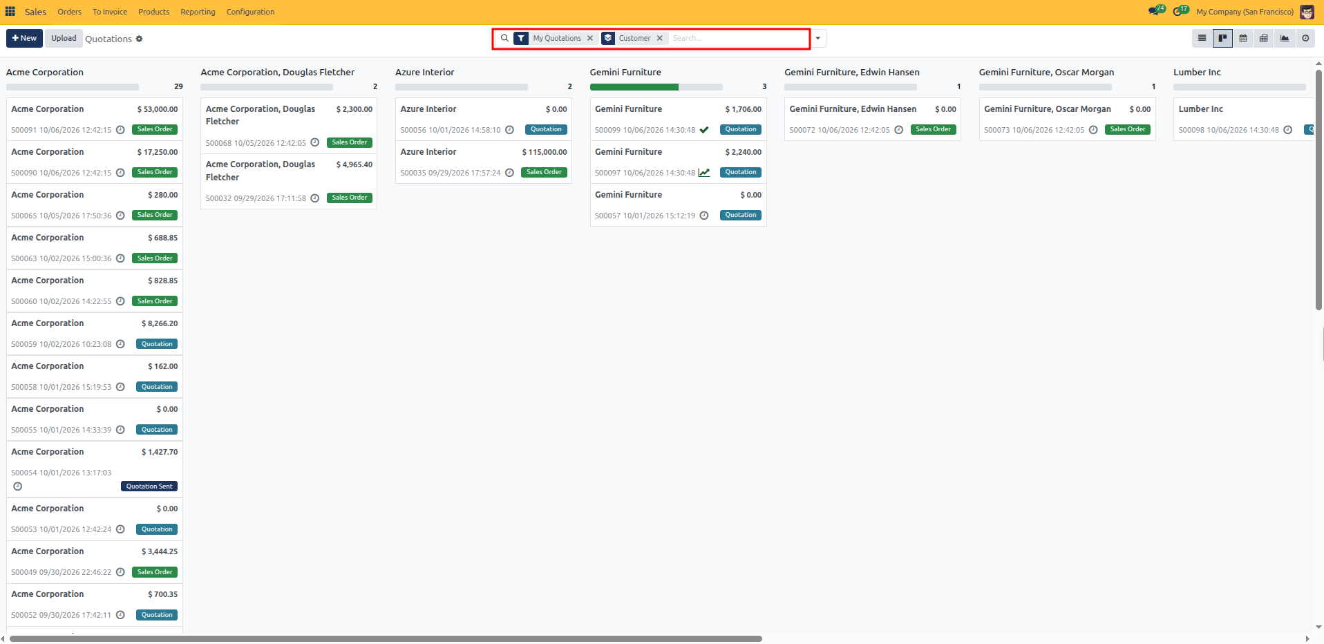Open the company switcher My Company (San Francisco)
Viewport: 1324px width, 644px height.
[x=1245, y=12]
